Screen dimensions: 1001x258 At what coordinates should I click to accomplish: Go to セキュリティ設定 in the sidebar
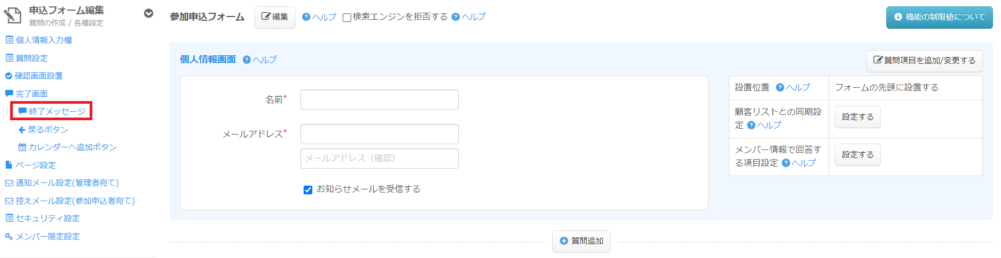47,218
